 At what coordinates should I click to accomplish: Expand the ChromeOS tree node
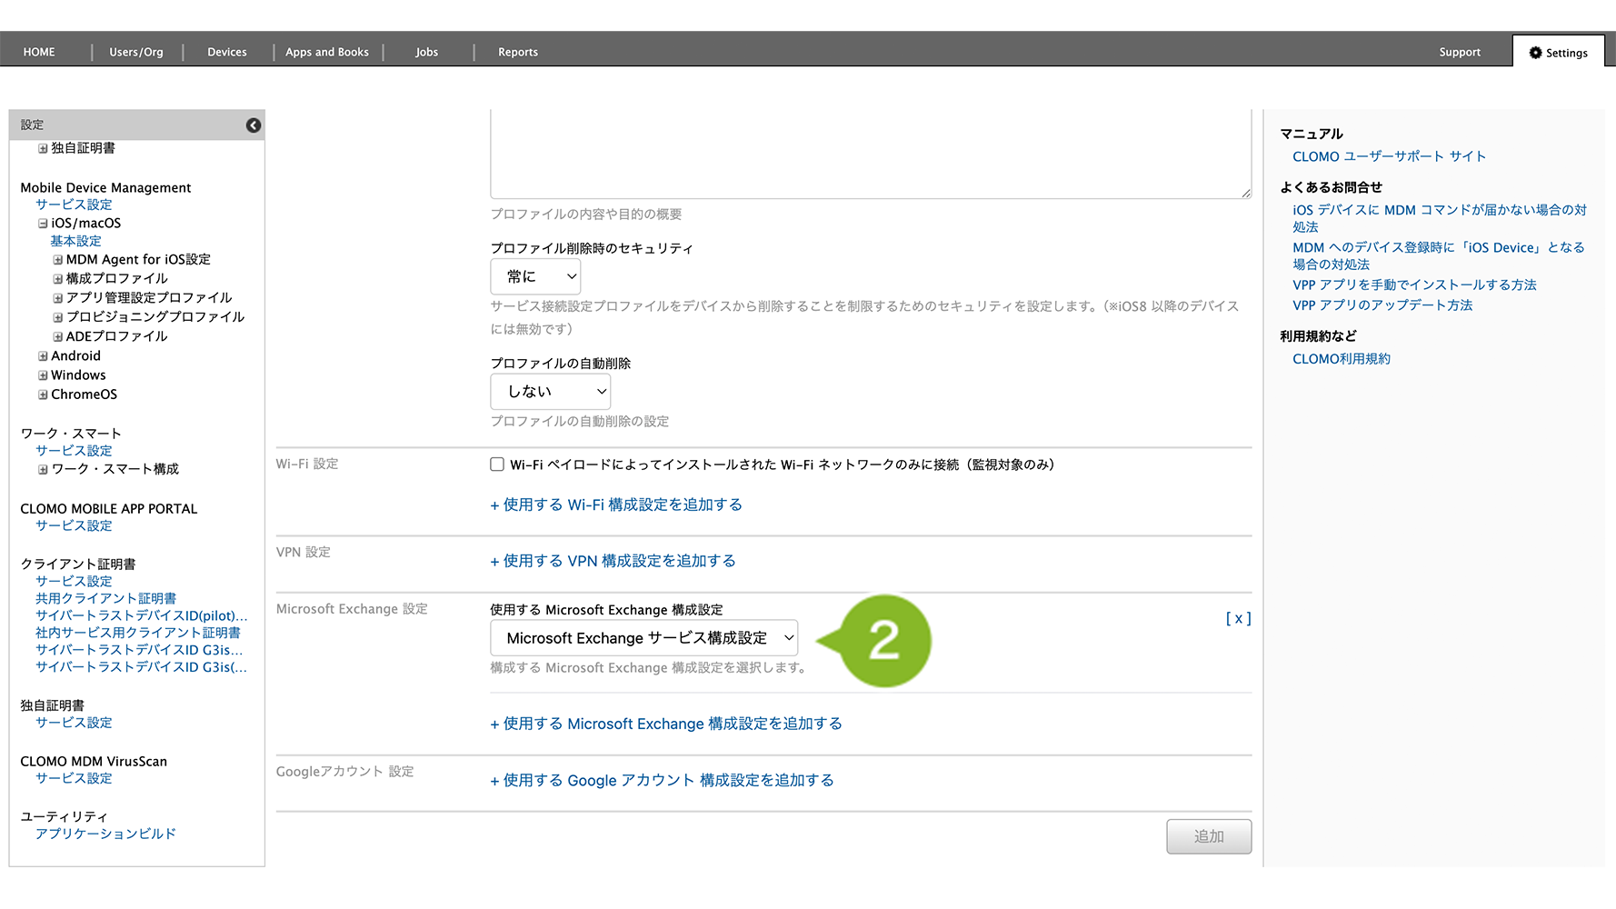pos(43,395)
